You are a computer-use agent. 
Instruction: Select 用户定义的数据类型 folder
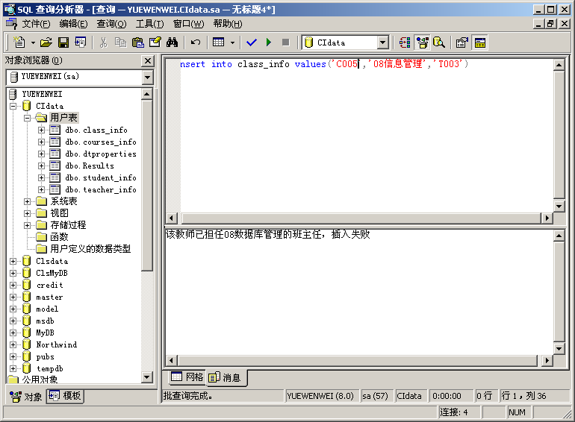[x=90, y=249]
